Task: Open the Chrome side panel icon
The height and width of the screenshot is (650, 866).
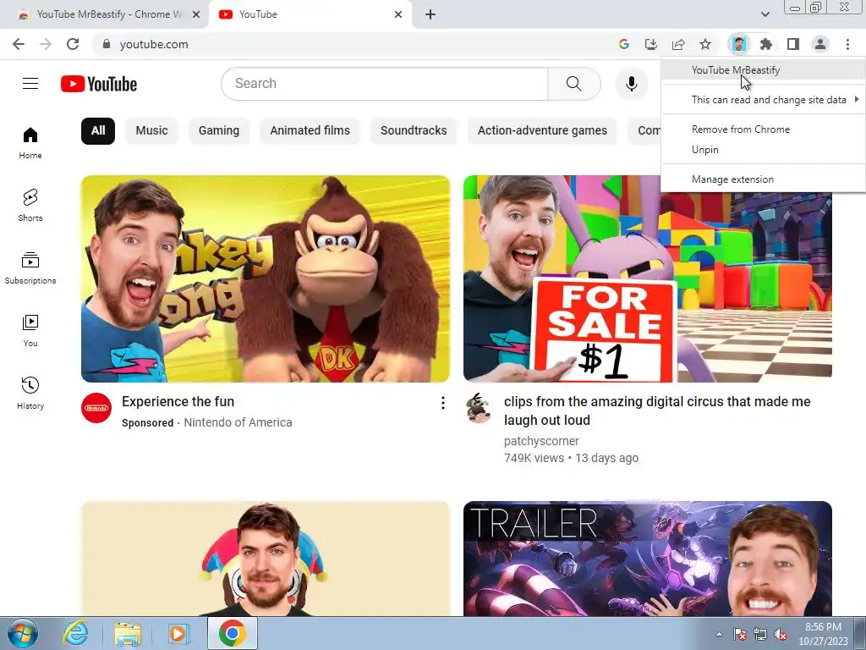Action: (x=793, y=44)
